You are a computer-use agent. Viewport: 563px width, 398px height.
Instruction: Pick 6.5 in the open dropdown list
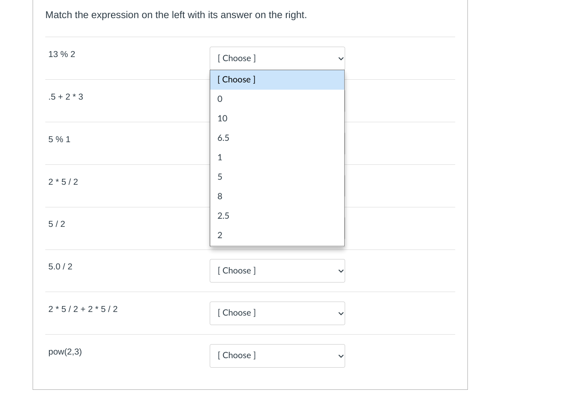pyautogui.click(x=277, y=138)
